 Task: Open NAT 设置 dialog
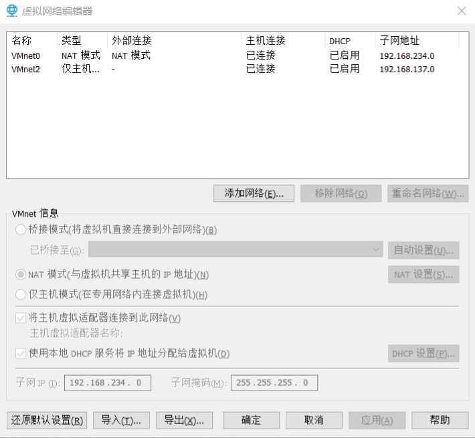tap(423, 274)
